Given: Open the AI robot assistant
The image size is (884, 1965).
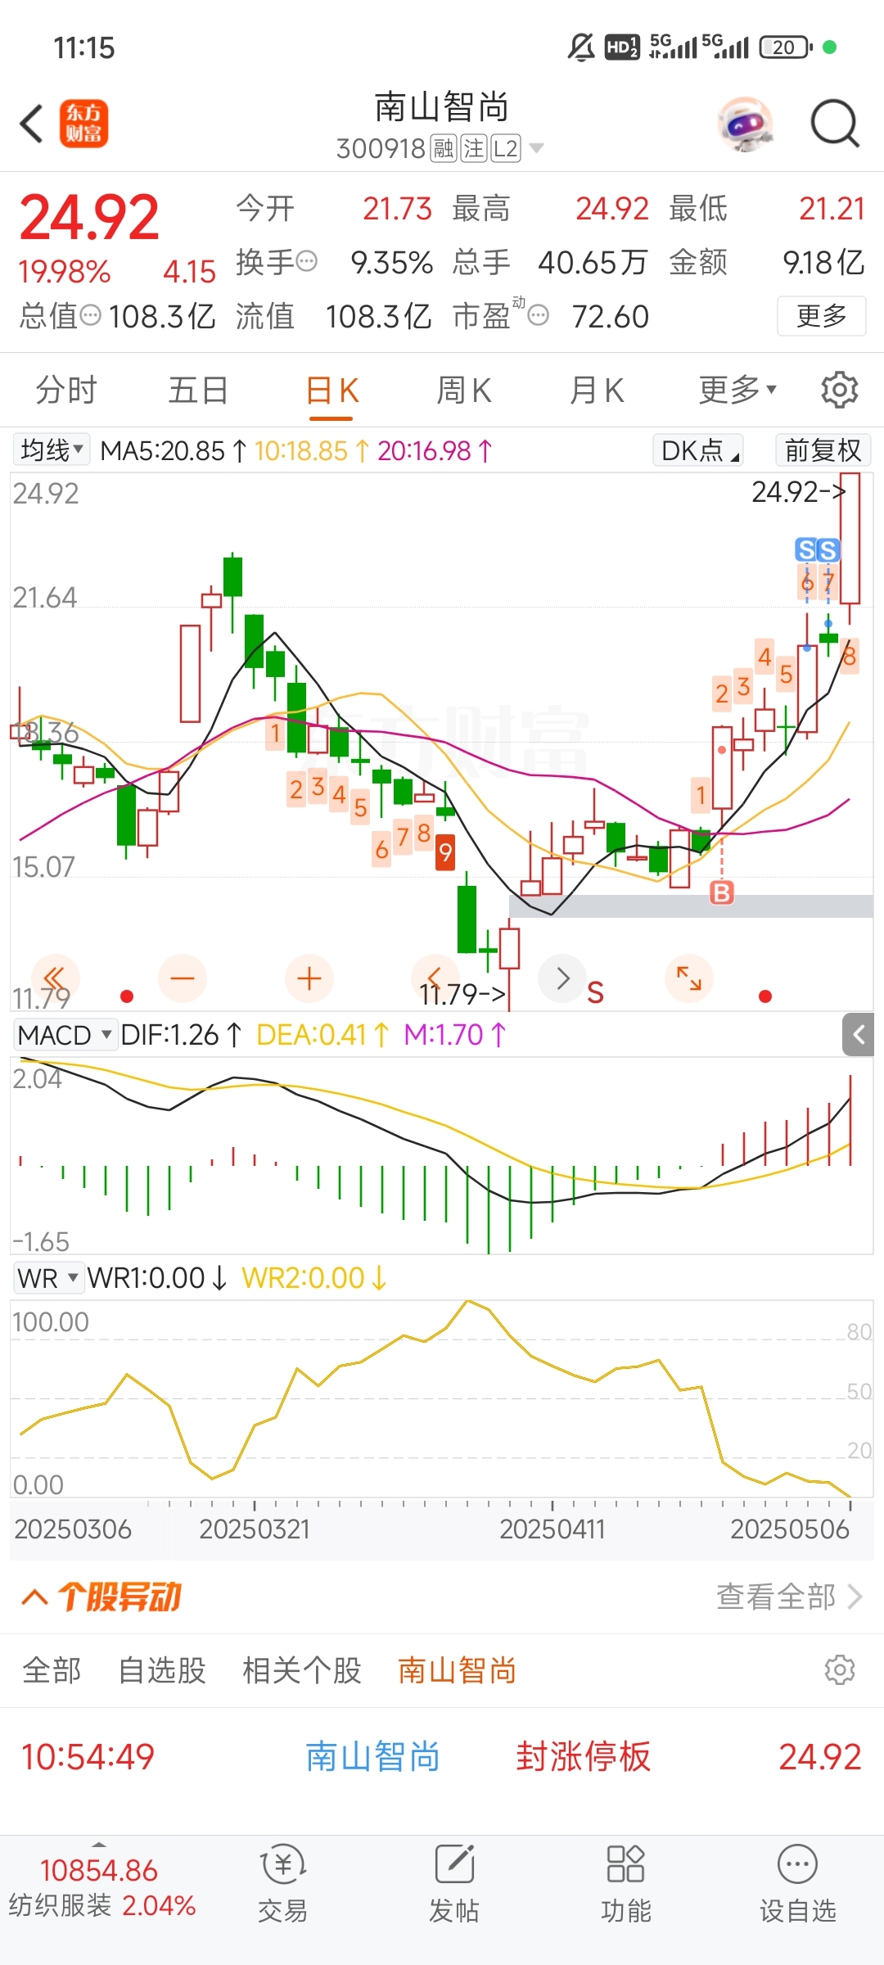Looking at the screenshot, I should tap(745, 124).
